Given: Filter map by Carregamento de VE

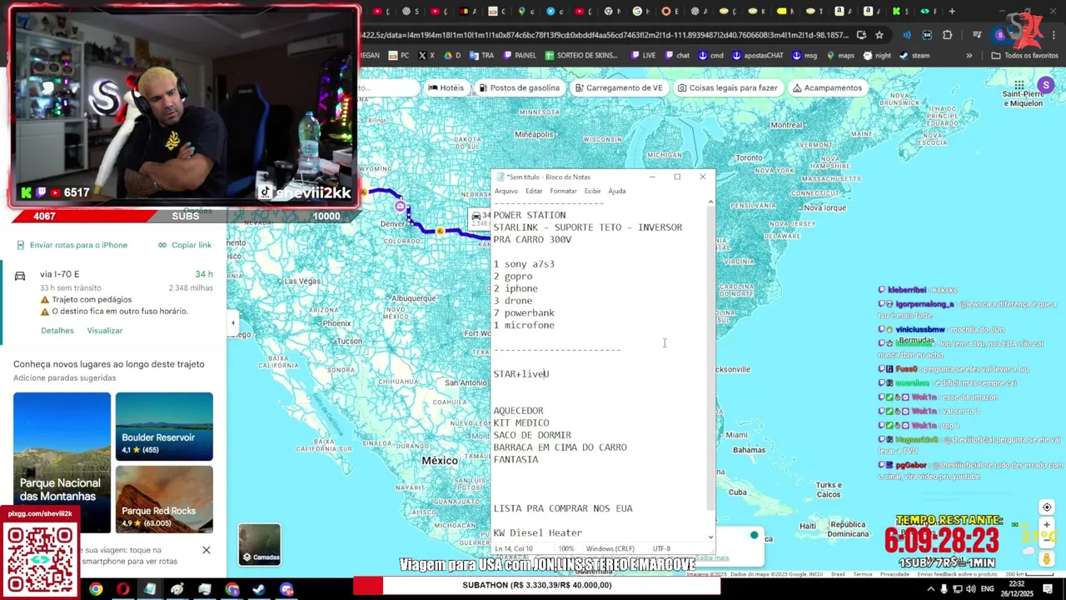Looking at the screenshot, I should coord(618,87).
